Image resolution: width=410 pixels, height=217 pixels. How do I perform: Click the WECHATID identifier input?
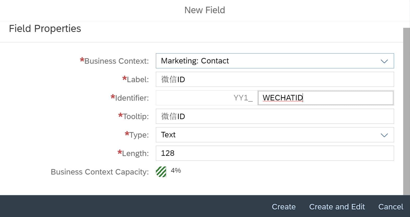pyautogui.click(x=325, y=98)
